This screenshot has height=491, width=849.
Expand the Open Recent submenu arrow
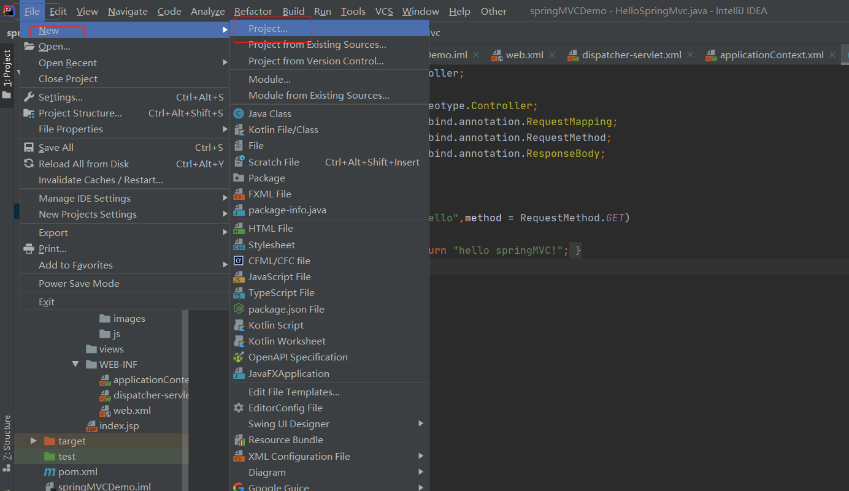[x=225, y=63]
